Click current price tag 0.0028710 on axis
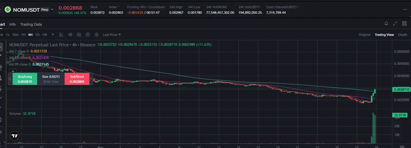This screenshot has width=411, height=148. click(x=401, y=89)
